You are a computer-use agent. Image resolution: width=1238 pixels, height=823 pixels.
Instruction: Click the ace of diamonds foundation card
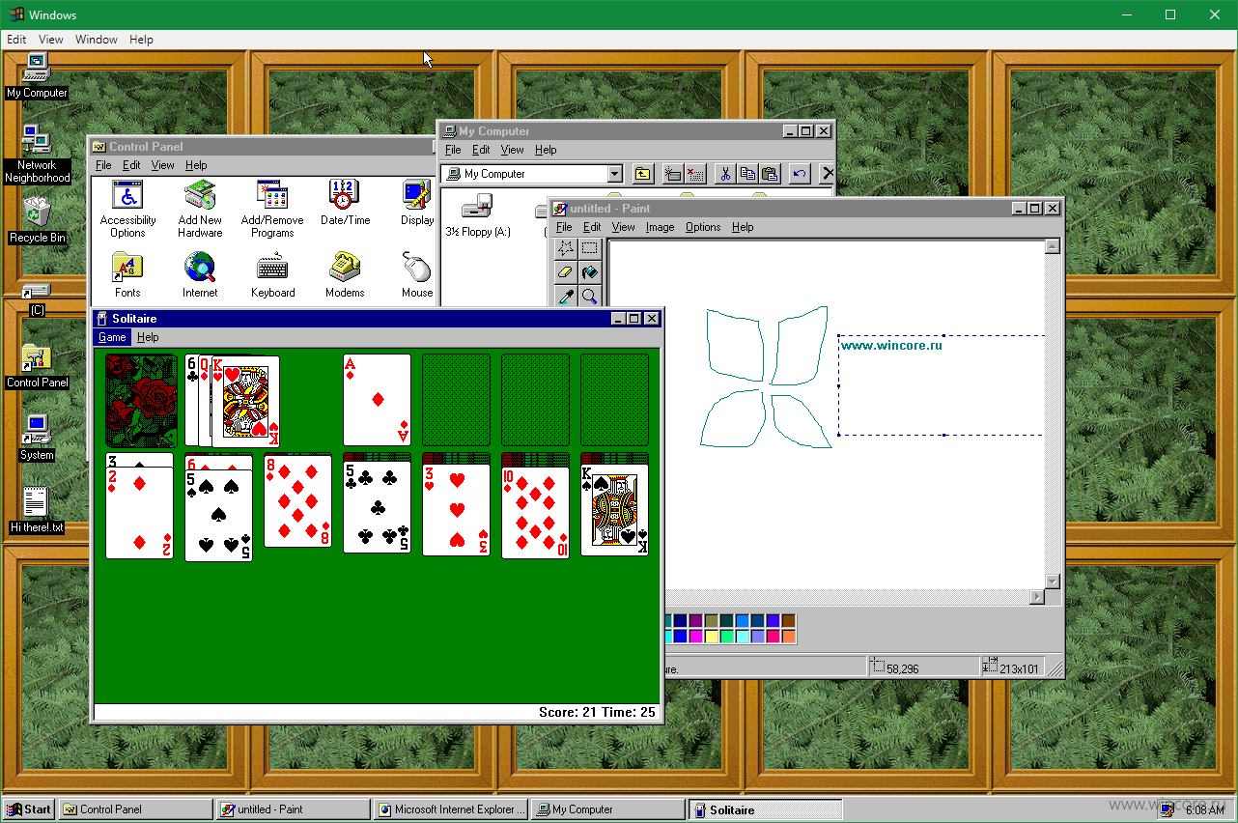tap(377, 400)
